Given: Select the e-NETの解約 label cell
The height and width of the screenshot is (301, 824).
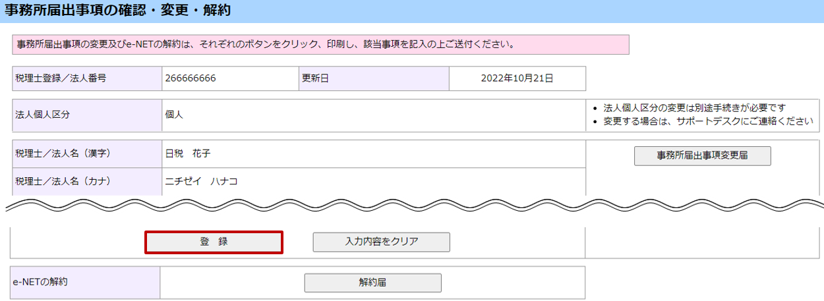Looking at the screenshot, I should click(x=86, y=283).
